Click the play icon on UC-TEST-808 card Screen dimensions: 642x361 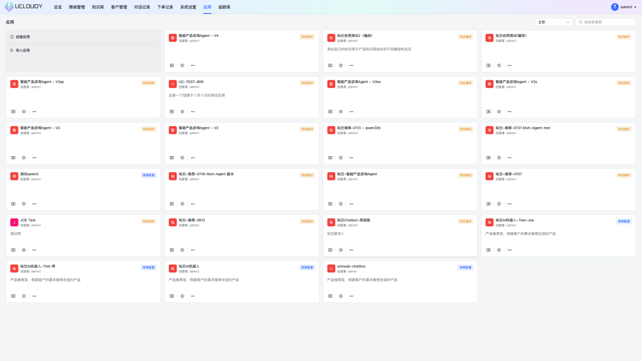tap(172, 111)
